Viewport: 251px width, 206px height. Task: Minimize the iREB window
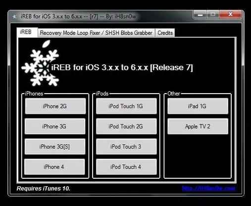click(200, 15)
